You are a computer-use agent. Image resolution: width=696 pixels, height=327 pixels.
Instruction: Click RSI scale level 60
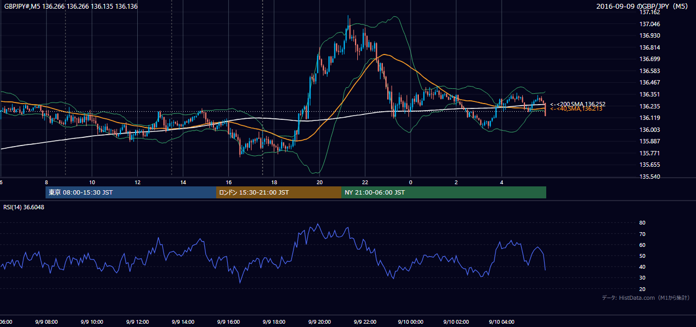[642, 245]
